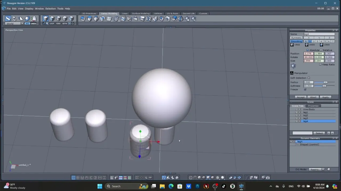Choose the last cube selection-mode icon
This screenshot has width=341, height=191.
coord(71,19)
